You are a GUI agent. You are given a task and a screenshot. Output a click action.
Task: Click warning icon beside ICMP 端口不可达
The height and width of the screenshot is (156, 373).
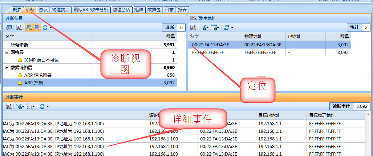20,60
